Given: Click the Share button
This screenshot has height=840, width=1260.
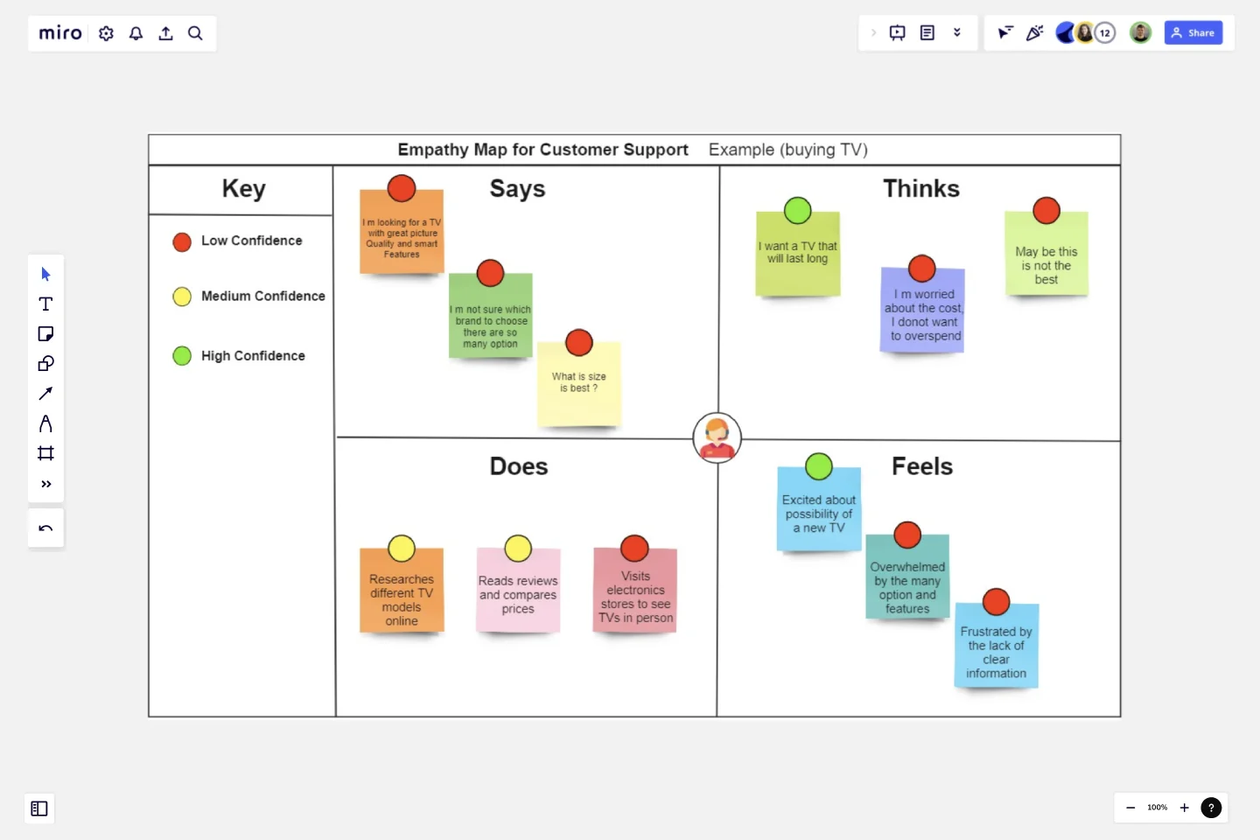Looking at the screenshot, I should coord(1193,33).
